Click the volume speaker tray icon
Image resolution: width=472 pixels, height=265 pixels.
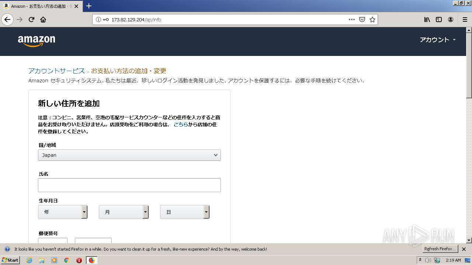click(x=428, y=260)
